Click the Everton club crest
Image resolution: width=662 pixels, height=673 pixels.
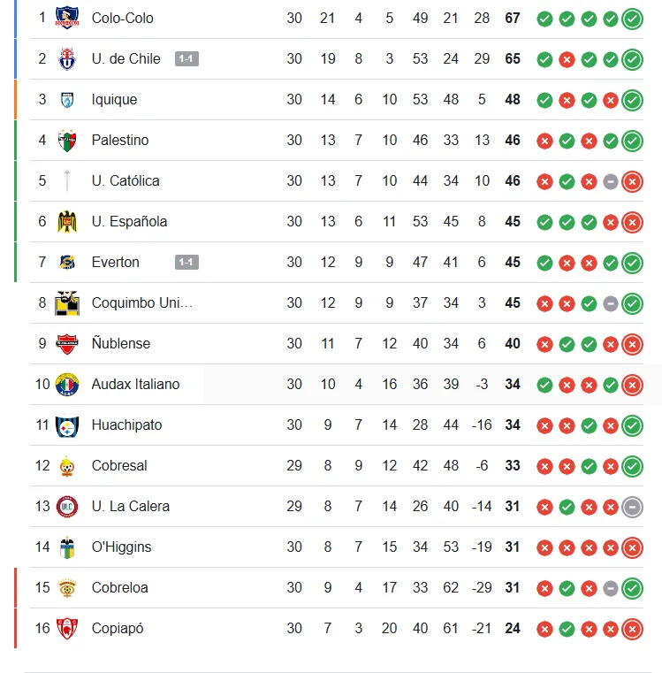pyautogui.click(x=67, y=262)
